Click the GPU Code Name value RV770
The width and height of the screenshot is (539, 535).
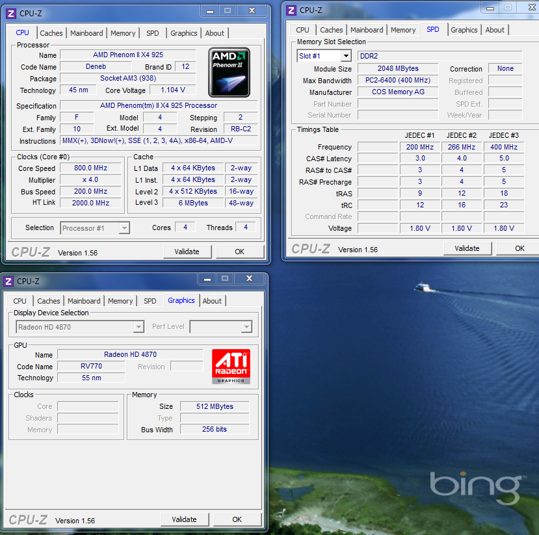point(91,366)
